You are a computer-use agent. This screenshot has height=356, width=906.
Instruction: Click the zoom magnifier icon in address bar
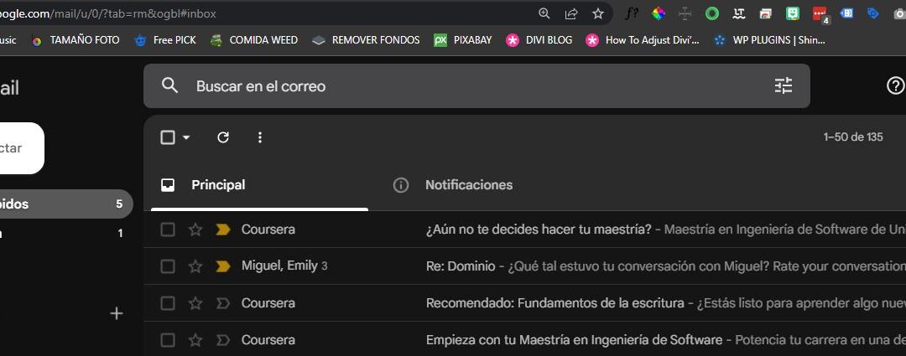click(544, 13)
